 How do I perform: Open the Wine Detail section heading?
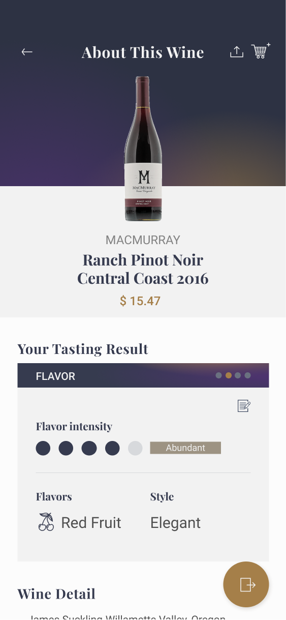[x=56, y=594]
